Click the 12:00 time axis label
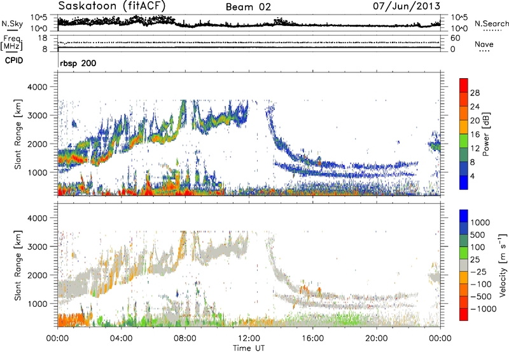The width and height of the screenshot is (509, 352). [x=249, y=339]
